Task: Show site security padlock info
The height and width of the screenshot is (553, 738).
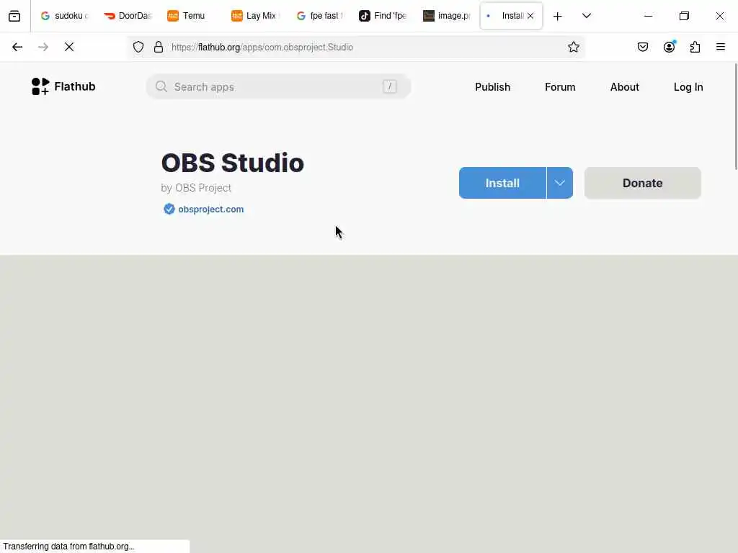Action: [159, 47]
